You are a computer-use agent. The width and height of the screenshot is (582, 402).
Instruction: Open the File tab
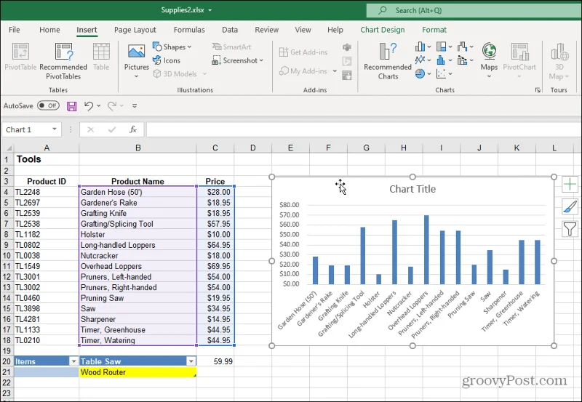tap(15, 30)
